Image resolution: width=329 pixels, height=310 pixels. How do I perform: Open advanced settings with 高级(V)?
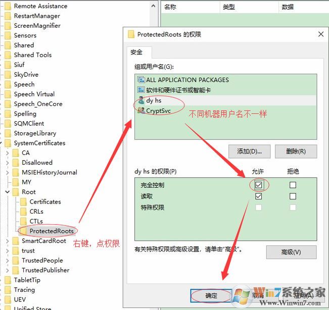(291, 252)
